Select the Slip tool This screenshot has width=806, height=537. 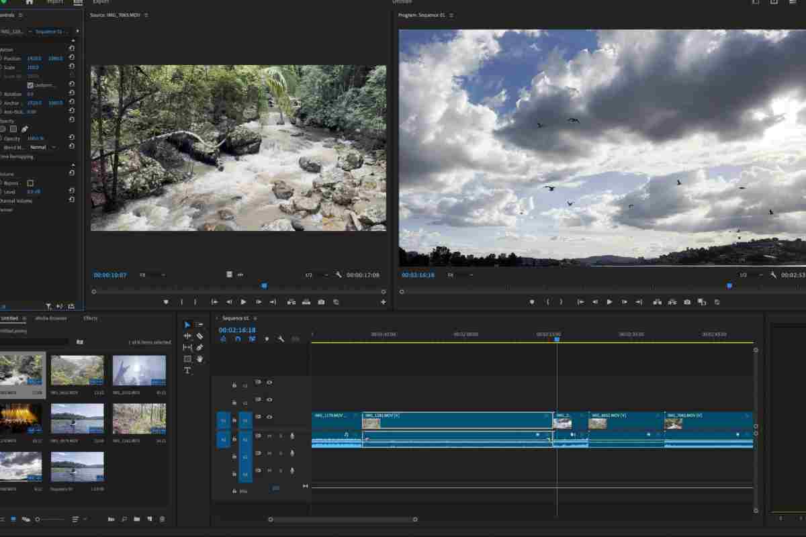(187, 348)
